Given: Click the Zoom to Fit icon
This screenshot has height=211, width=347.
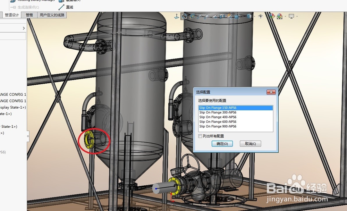Looking at the screenshot, I should point(200,16).
